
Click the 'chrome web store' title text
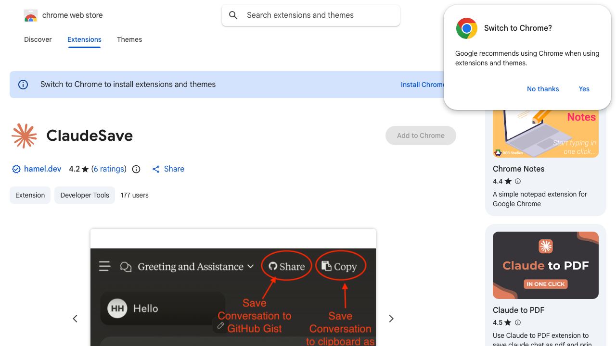pos(73,15)
